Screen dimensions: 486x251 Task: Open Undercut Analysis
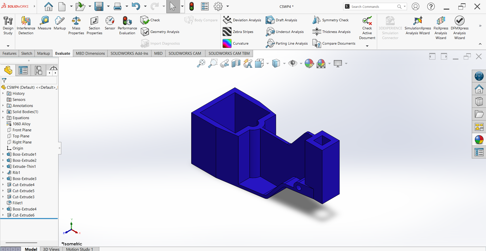coord(285,32)
